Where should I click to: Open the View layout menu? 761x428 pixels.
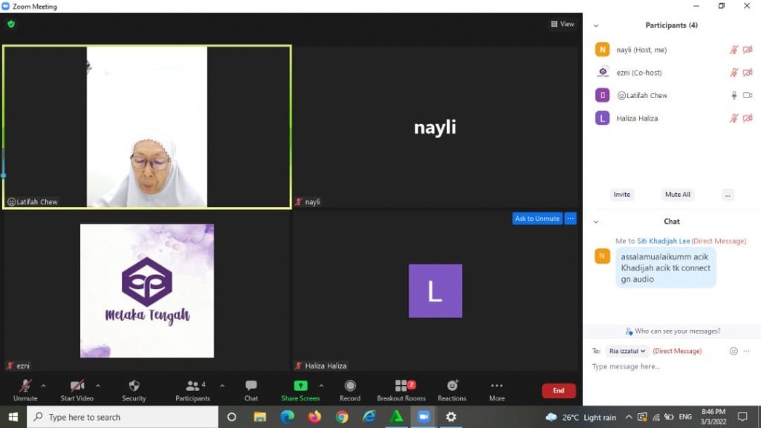coord(563,24)
